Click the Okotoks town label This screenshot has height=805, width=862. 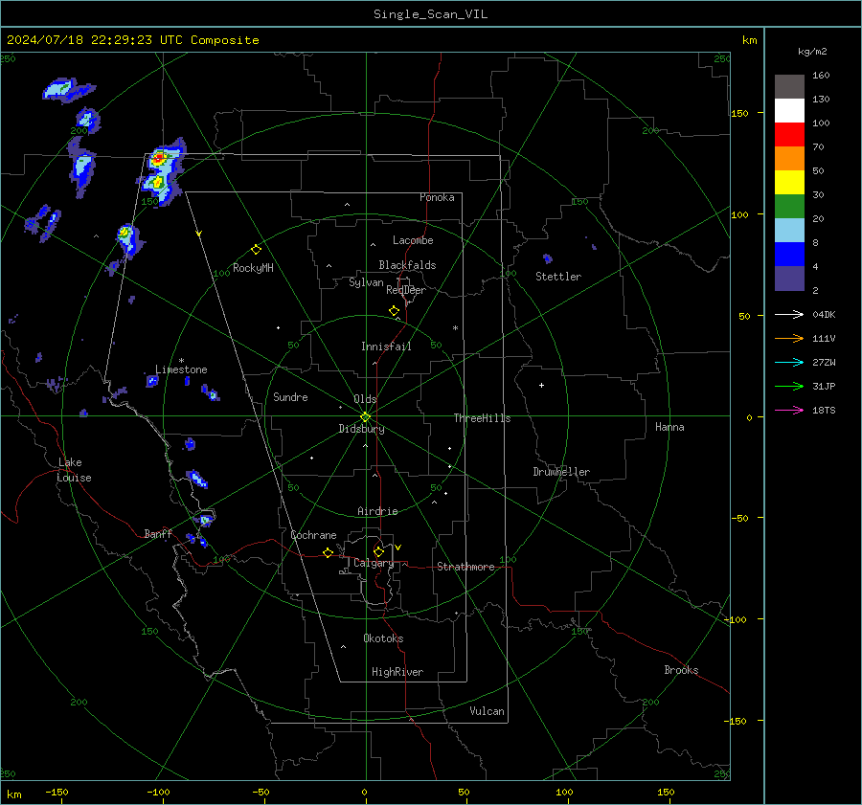383,638
